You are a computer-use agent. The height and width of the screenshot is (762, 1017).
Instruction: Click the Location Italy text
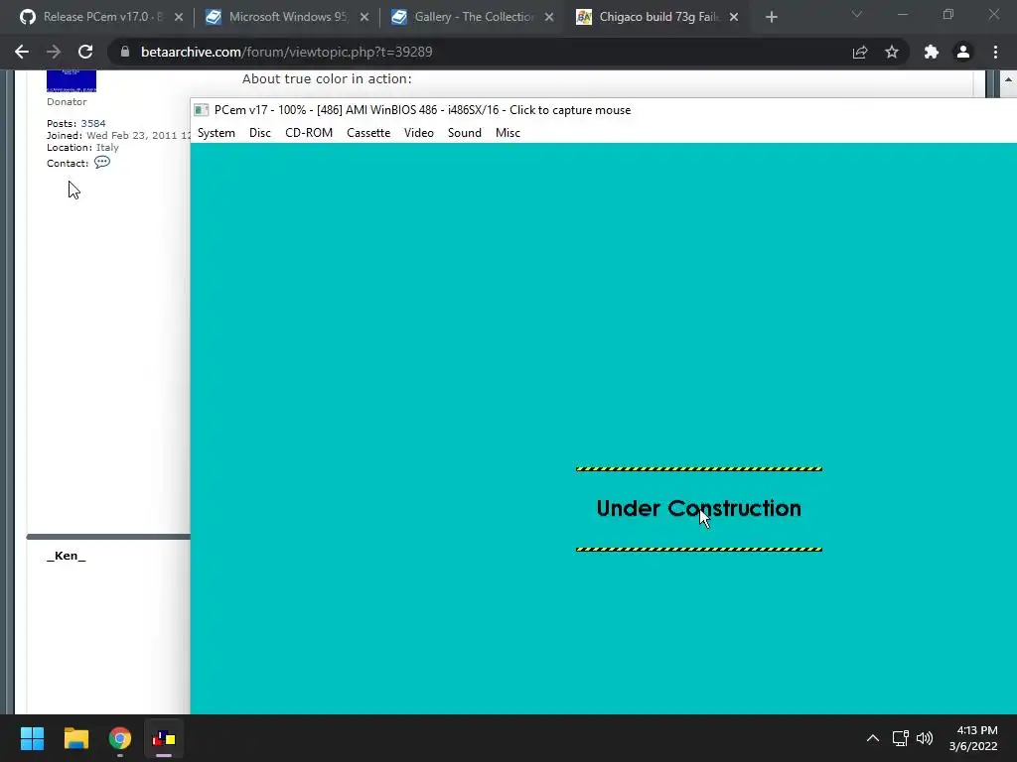(82, 147)
